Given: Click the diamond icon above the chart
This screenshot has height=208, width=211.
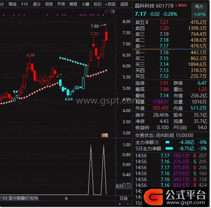Looking at the screenshot, I should coord(106,12).
